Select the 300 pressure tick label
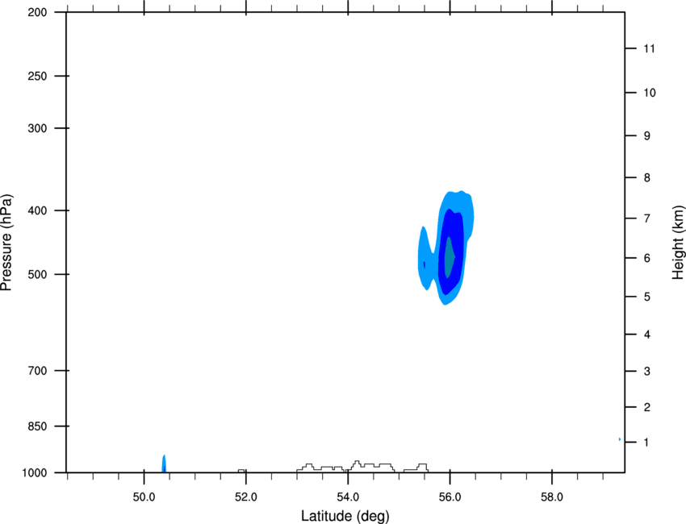Screen dimensions: 686x524 tap(37, 128)
